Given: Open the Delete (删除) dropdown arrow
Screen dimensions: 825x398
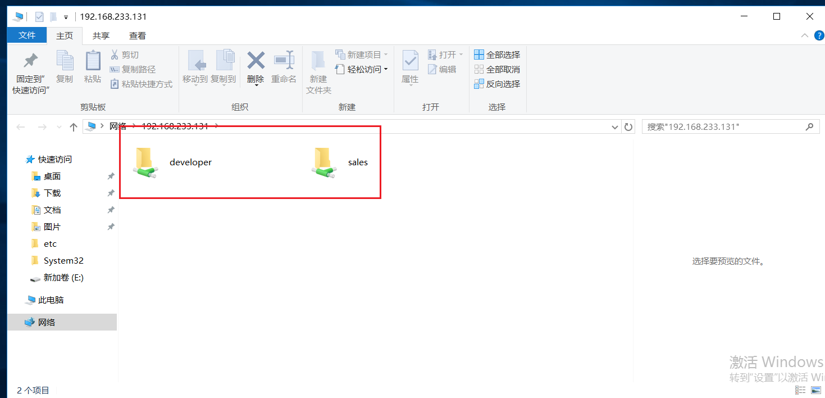Looking at the screenshot, I should point(256,85).
